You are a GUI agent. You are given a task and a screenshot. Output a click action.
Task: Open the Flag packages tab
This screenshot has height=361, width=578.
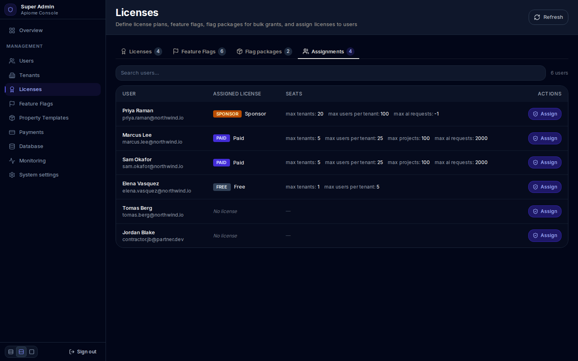click(264, 51)
